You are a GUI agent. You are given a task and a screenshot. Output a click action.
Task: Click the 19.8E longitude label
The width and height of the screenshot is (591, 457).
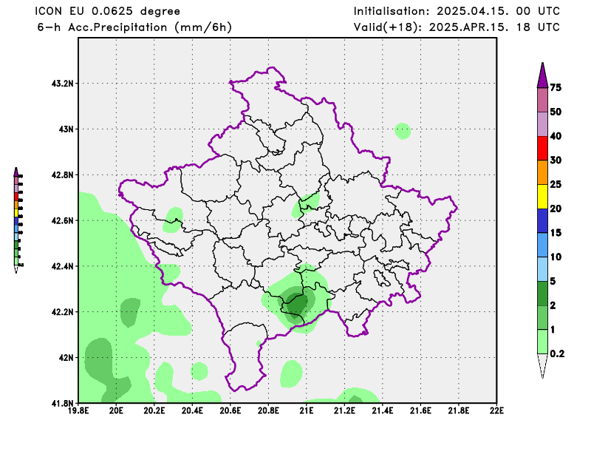[x=78, y=410]
